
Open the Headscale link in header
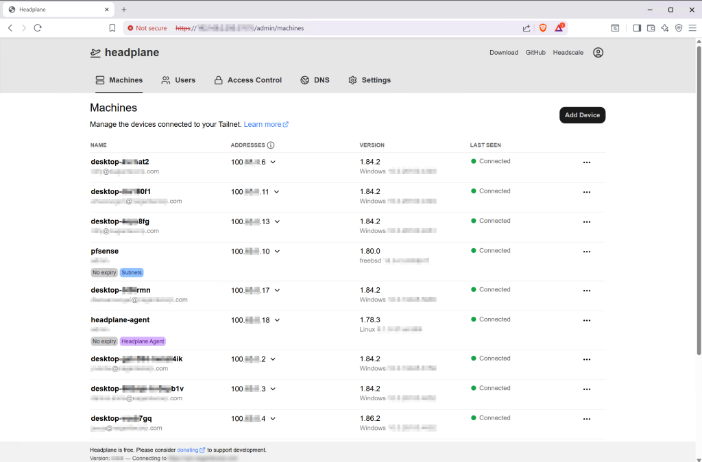pos(568,52)
